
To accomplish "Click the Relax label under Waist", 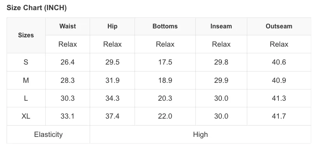I will 67,44.
